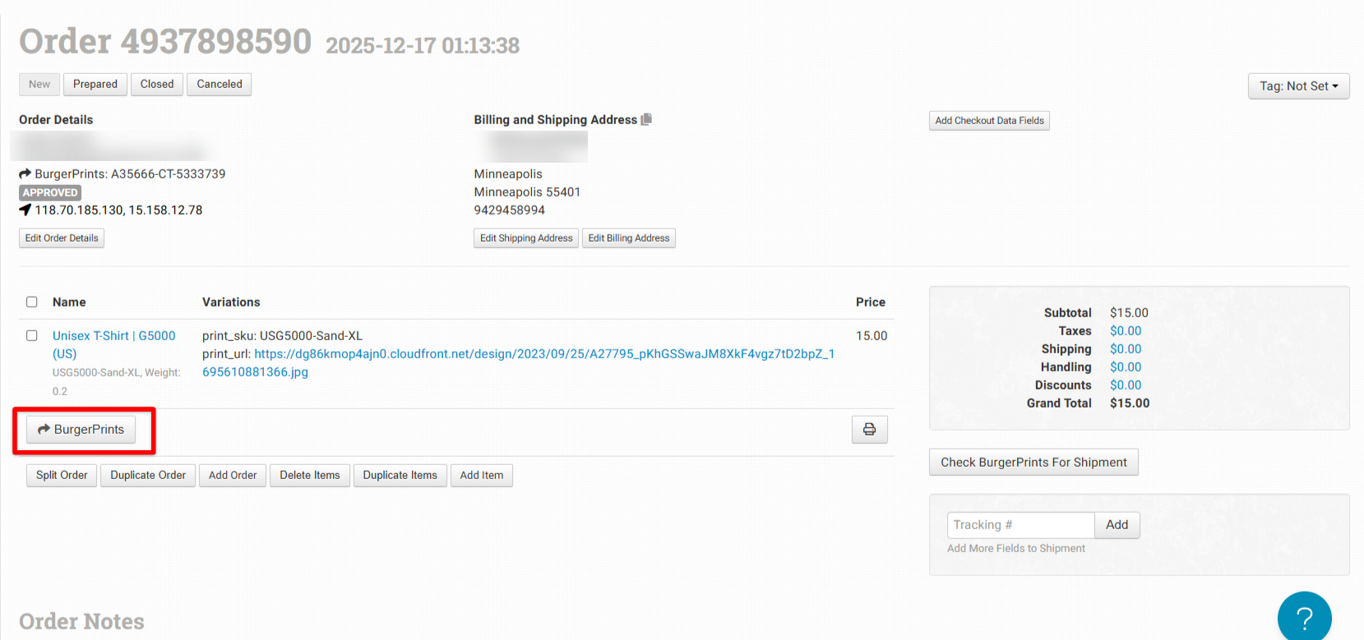Set order status to Closed

[156, 85]
